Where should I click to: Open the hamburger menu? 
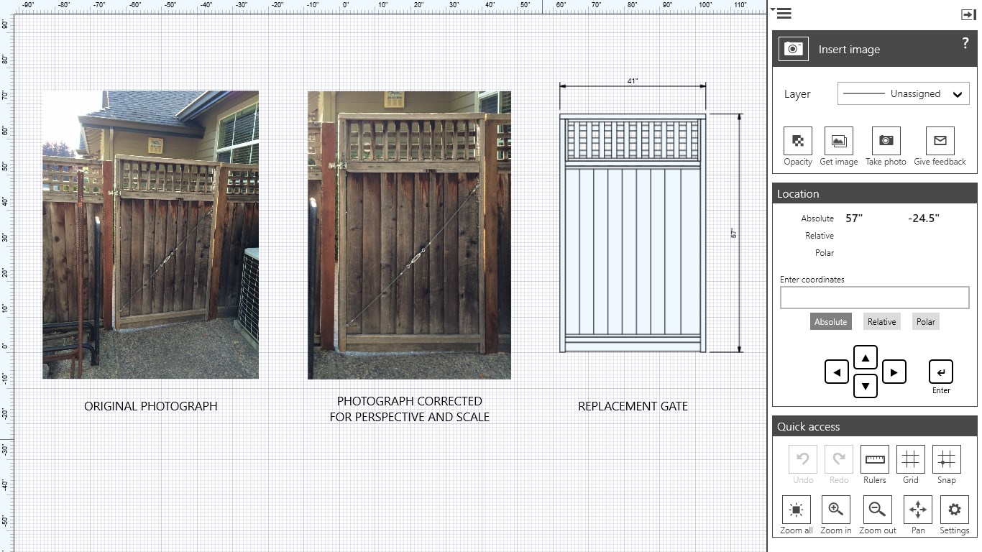[783, 13]
